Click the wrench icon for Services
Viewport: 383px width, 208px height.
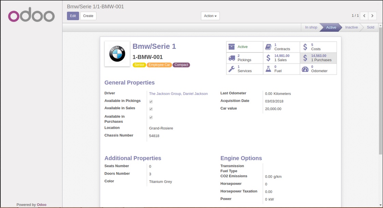[231, 69]
